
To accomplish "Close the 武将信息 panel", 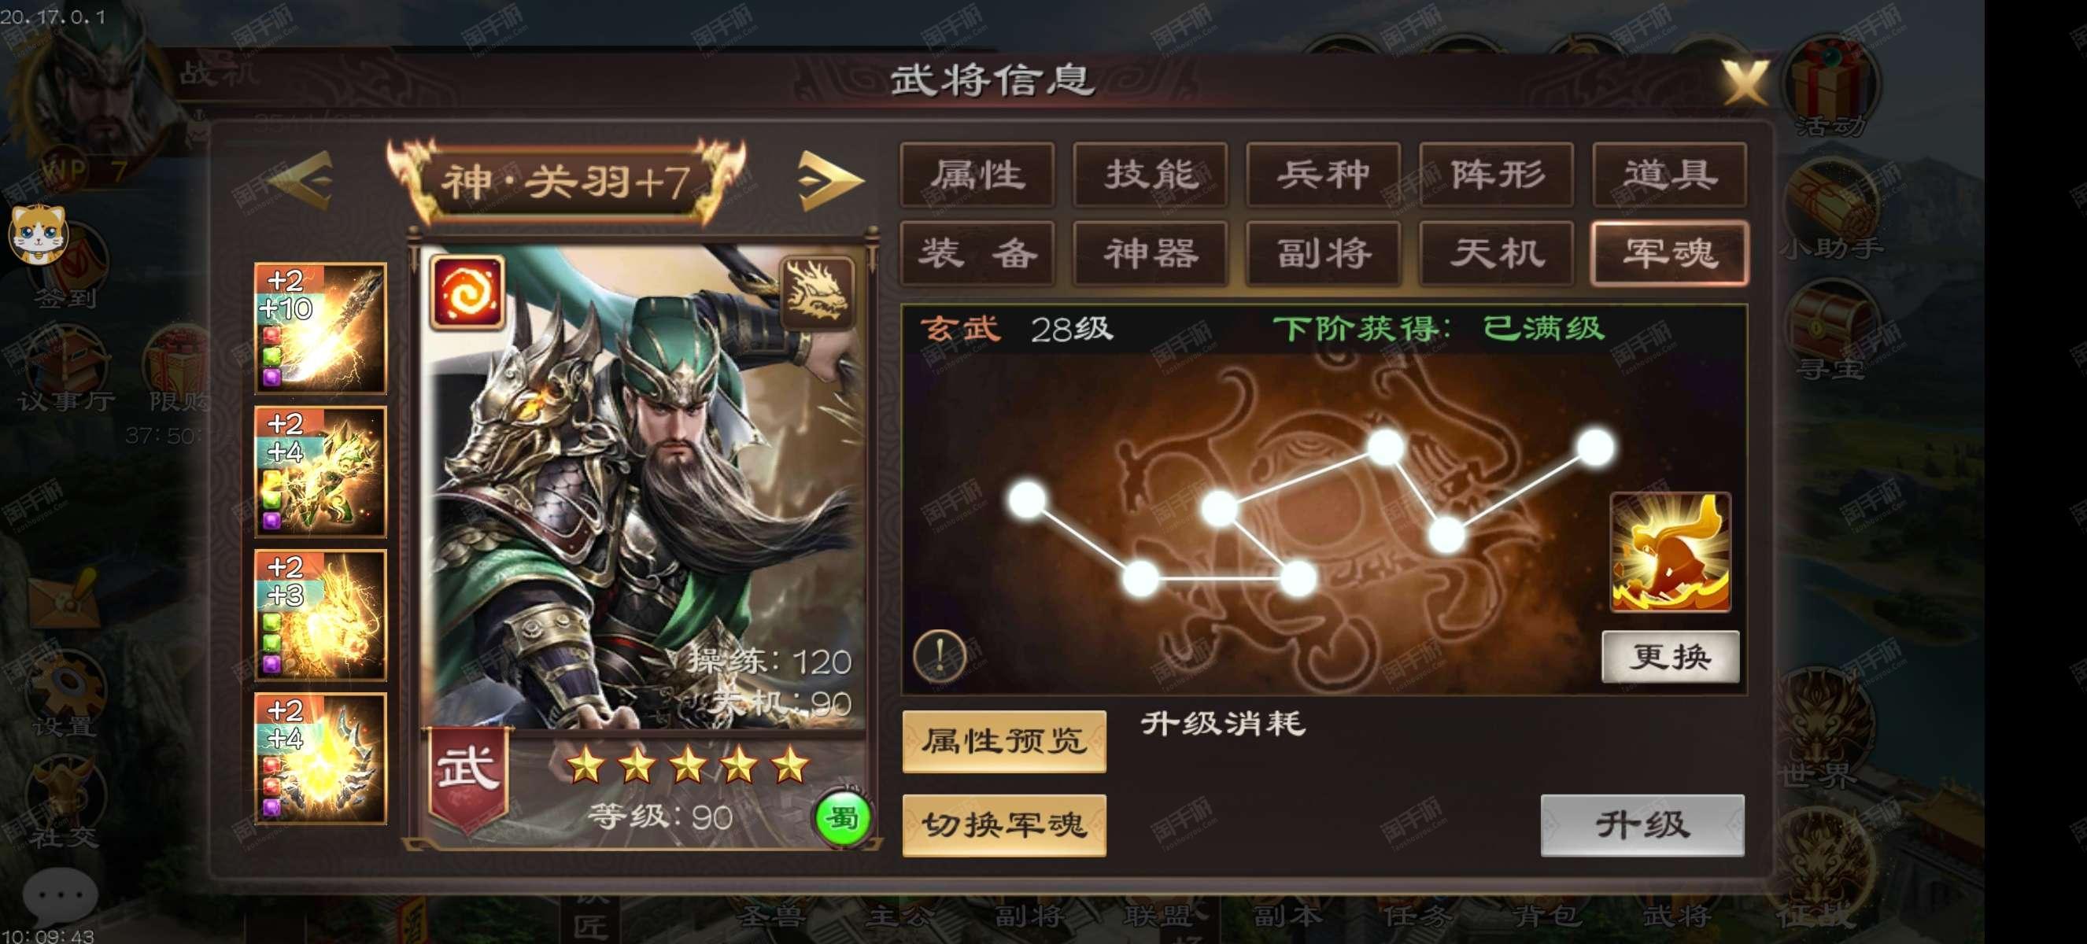I will click(x=1745, y=81).
